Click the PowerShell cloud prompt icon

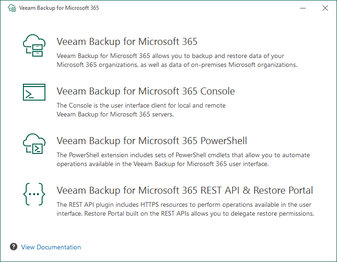pos(34,144)
